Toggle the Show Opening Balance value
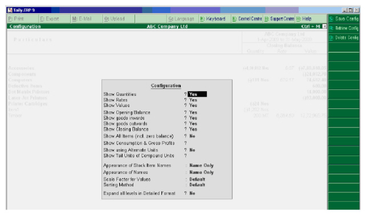 pyautogui.click(x=193, y=113)
